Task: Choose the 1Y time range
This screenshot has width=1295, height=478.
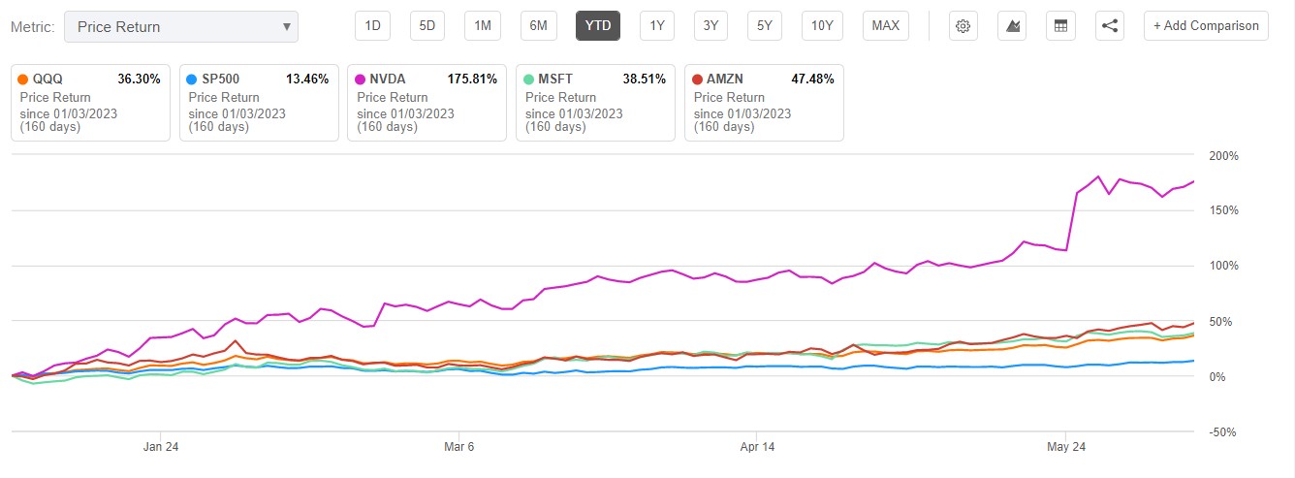Action: [657, 26]
